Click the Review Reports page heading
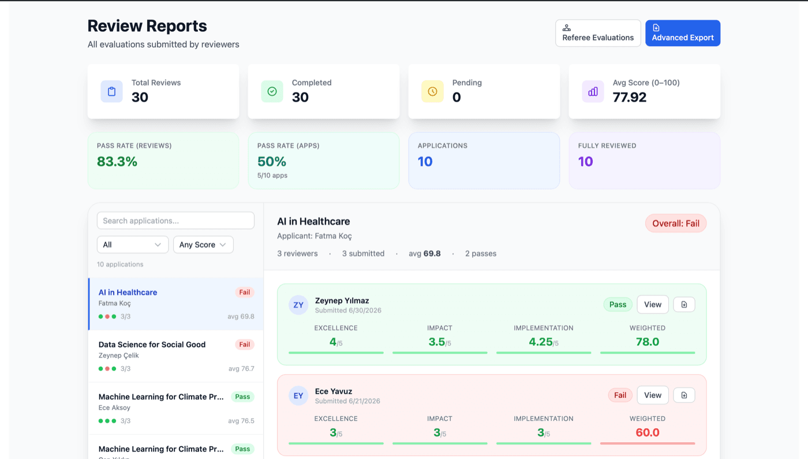The height and width of the screenshot is (459, 808). (x=147, y=26)
